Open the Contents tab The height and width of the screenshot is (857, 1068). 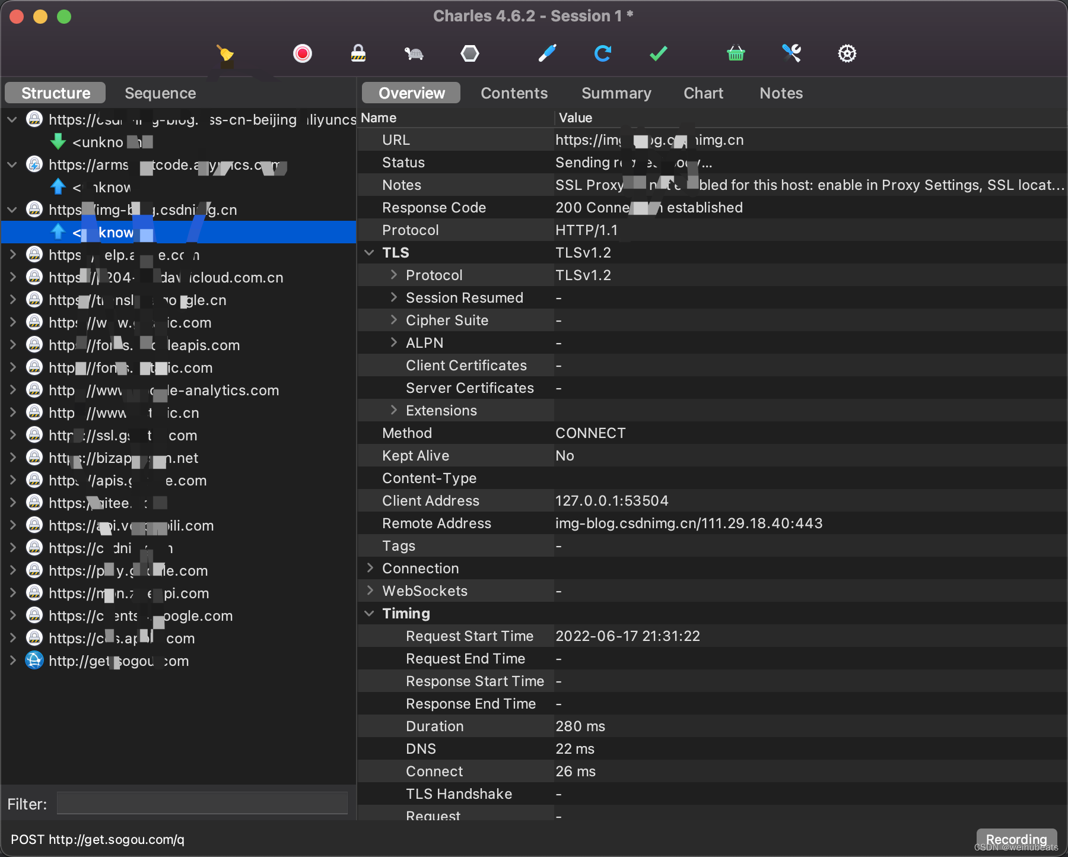tap(514, 93)
